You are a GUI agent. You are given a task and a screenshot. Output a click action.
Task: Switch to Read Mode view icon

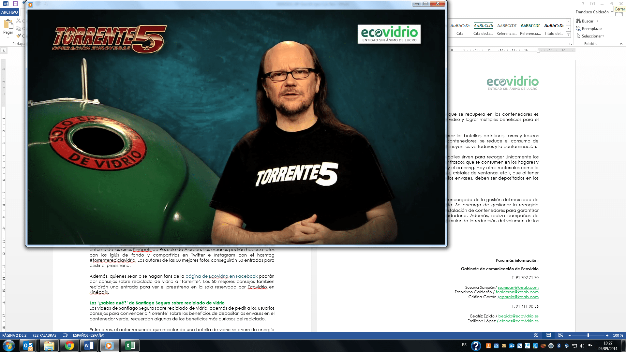[x=536, y=335]
